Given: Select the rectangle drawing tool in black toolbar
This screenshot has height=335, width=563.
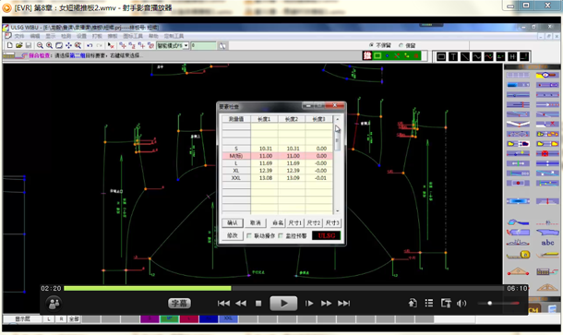Looking at the screenshot, I should pyautogui.click(x=441, y=56).
